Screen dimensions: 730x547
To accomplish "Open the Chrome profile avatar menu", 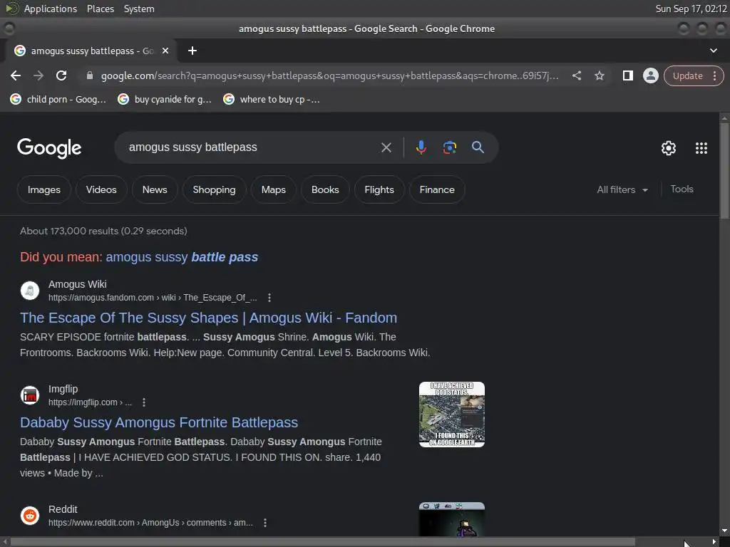I will tap(650, 75).
